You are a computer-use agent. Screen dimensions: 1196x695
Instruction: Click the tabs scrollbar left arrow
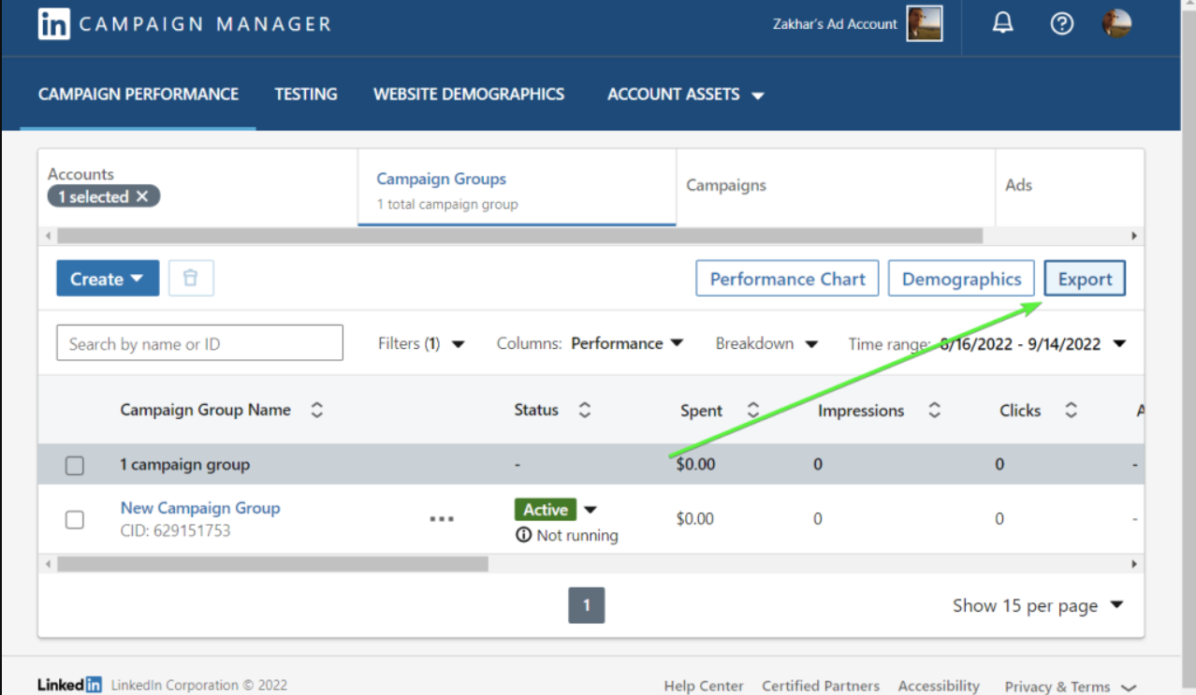(x=48, y=236)
